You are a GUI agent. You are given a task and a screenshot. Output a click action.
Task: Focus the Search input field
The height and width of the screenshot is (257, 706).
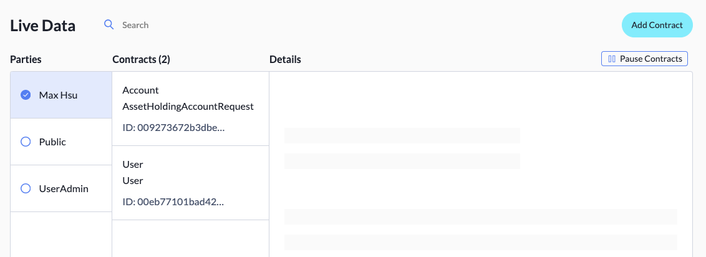(187, 25)
